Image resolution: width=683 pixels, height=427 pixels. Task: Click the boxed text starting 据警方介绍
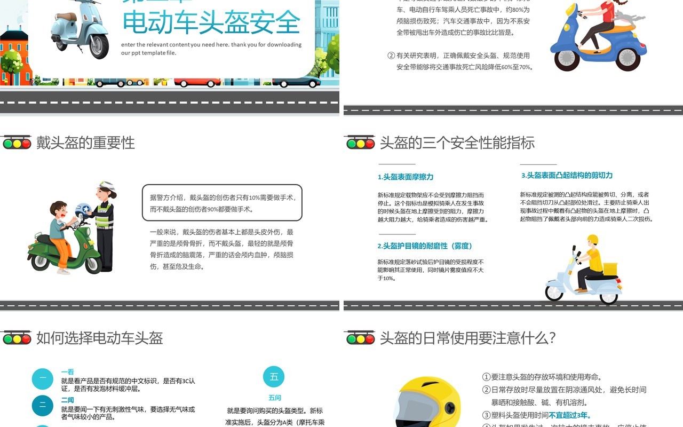point(223,203)
